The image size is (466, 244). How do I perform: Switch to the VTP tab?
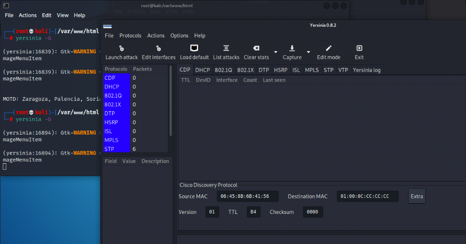343,70
